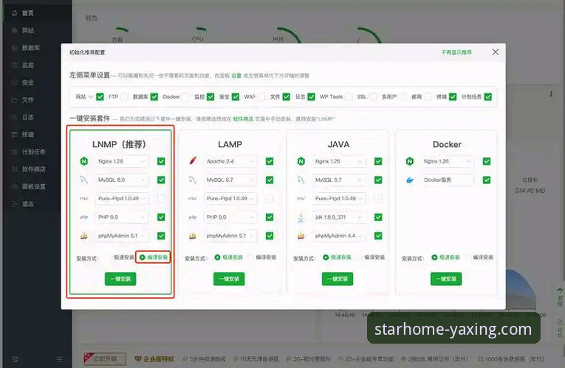The width and height of the screenshot is (565, 368).
Task: Click Docker whale icon in Docker card
Action: [x=410, y=180]
